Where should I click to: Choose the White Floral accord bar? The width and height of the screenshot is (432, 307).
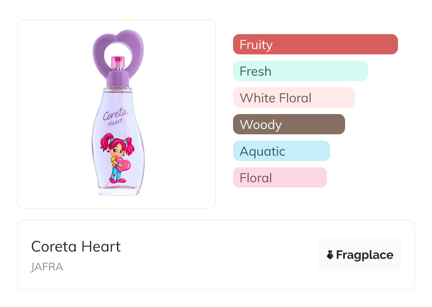[x=294, y=98]
